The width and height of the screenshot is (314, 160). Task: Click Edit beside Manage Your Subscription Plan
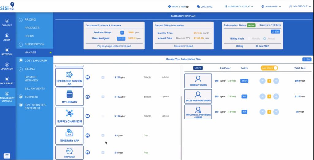(307, 59)
